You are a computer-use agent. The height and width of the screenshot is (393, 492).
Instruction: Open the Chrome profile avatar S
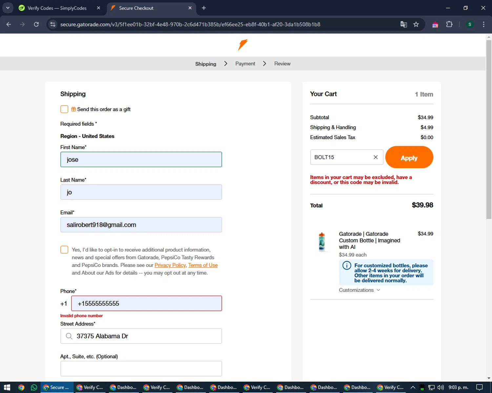pos(470,24)
